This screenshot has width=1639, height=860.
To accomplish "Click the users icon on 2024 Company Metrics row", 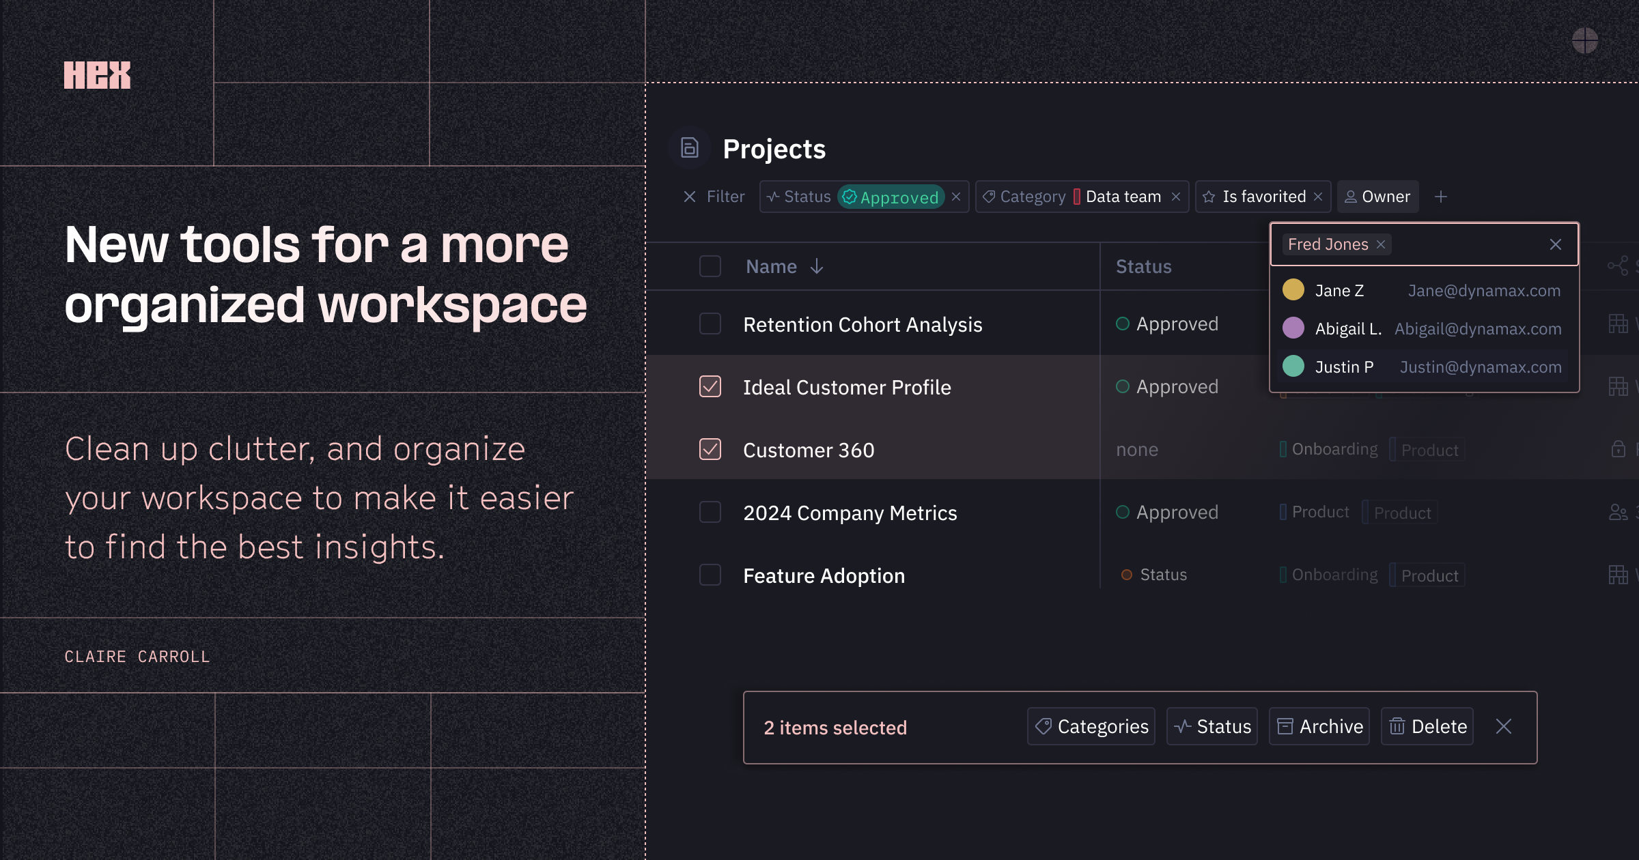I will point(1618,512).
